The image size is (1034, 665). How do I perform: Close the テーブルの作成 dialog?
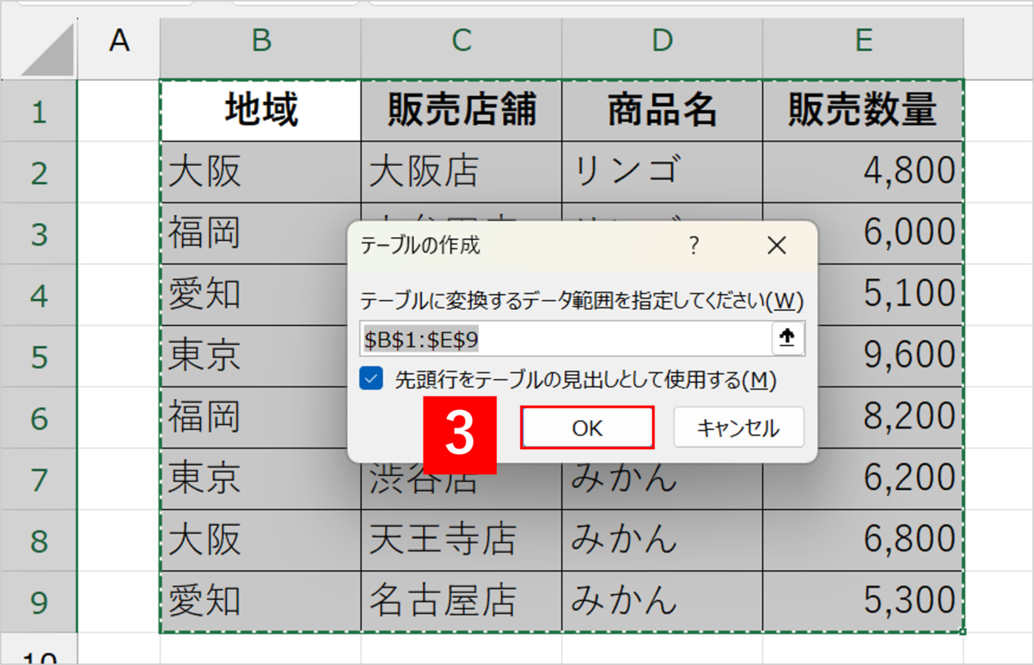point(776,246)
